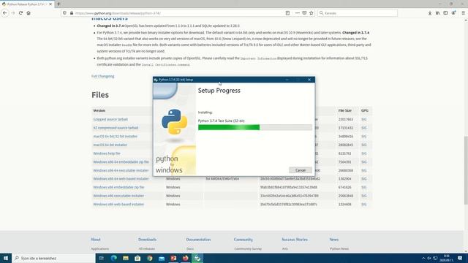Switch to Python setup taskbar icon

(x=197, y=258)
